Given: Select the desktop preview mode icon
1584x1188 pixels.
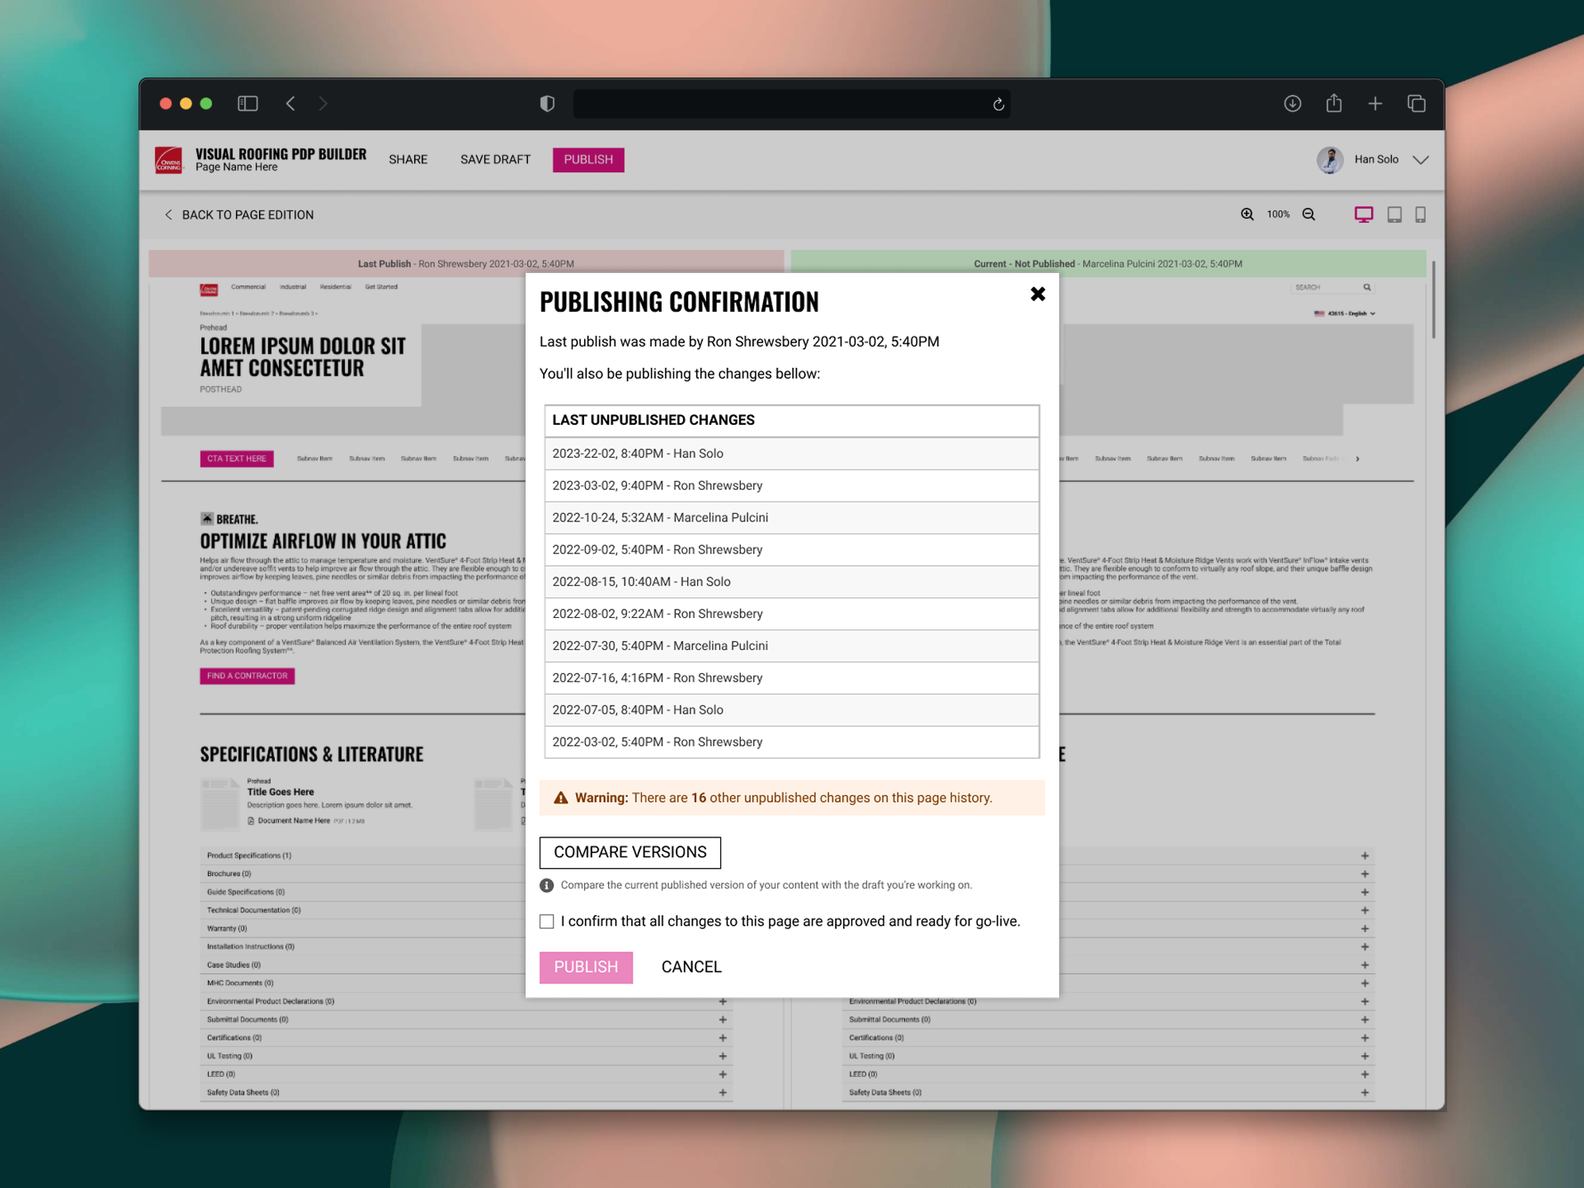Looking at the screenshot, I should tap(1364, 214).
